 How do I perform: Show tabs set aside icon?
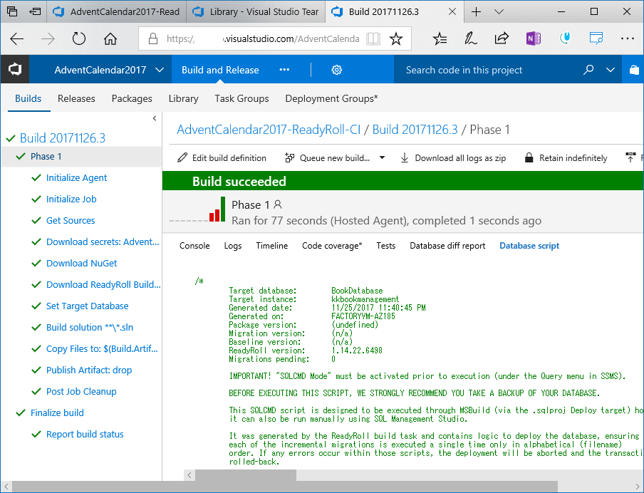pyautogui.click(x=12, y=11)
